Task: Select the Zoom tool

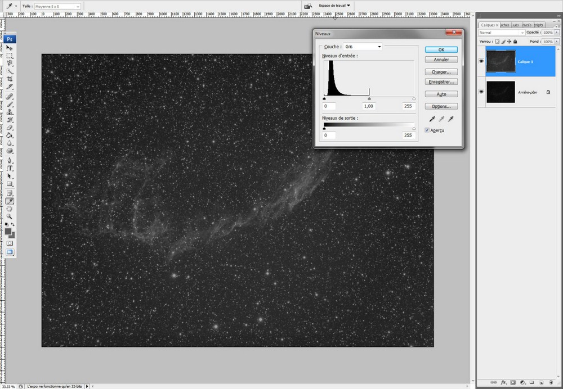Action: 10,216
